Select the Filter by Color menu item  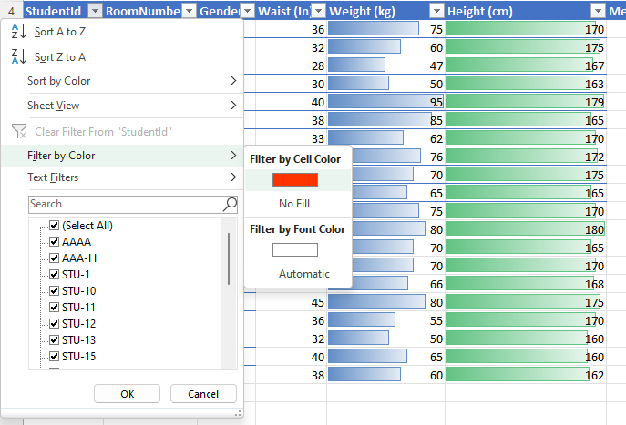tap(122, 156)
